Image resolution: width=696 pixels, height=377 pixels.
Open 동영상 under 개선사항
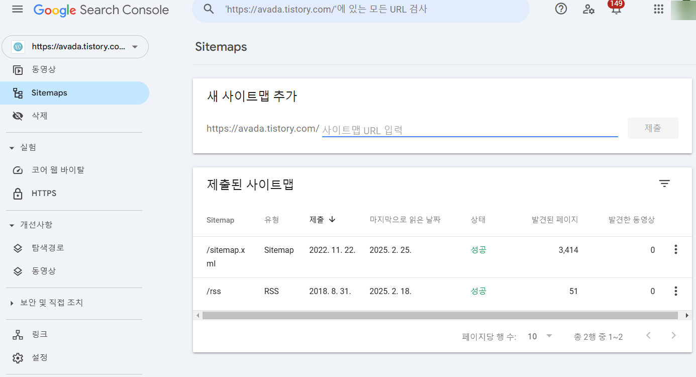tap(75, 271)
